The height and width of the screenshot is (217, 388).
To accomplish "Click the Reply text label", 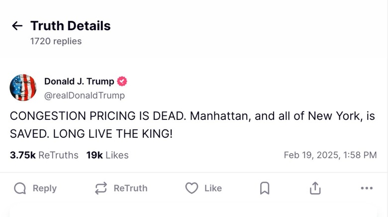I will [45, 188].
